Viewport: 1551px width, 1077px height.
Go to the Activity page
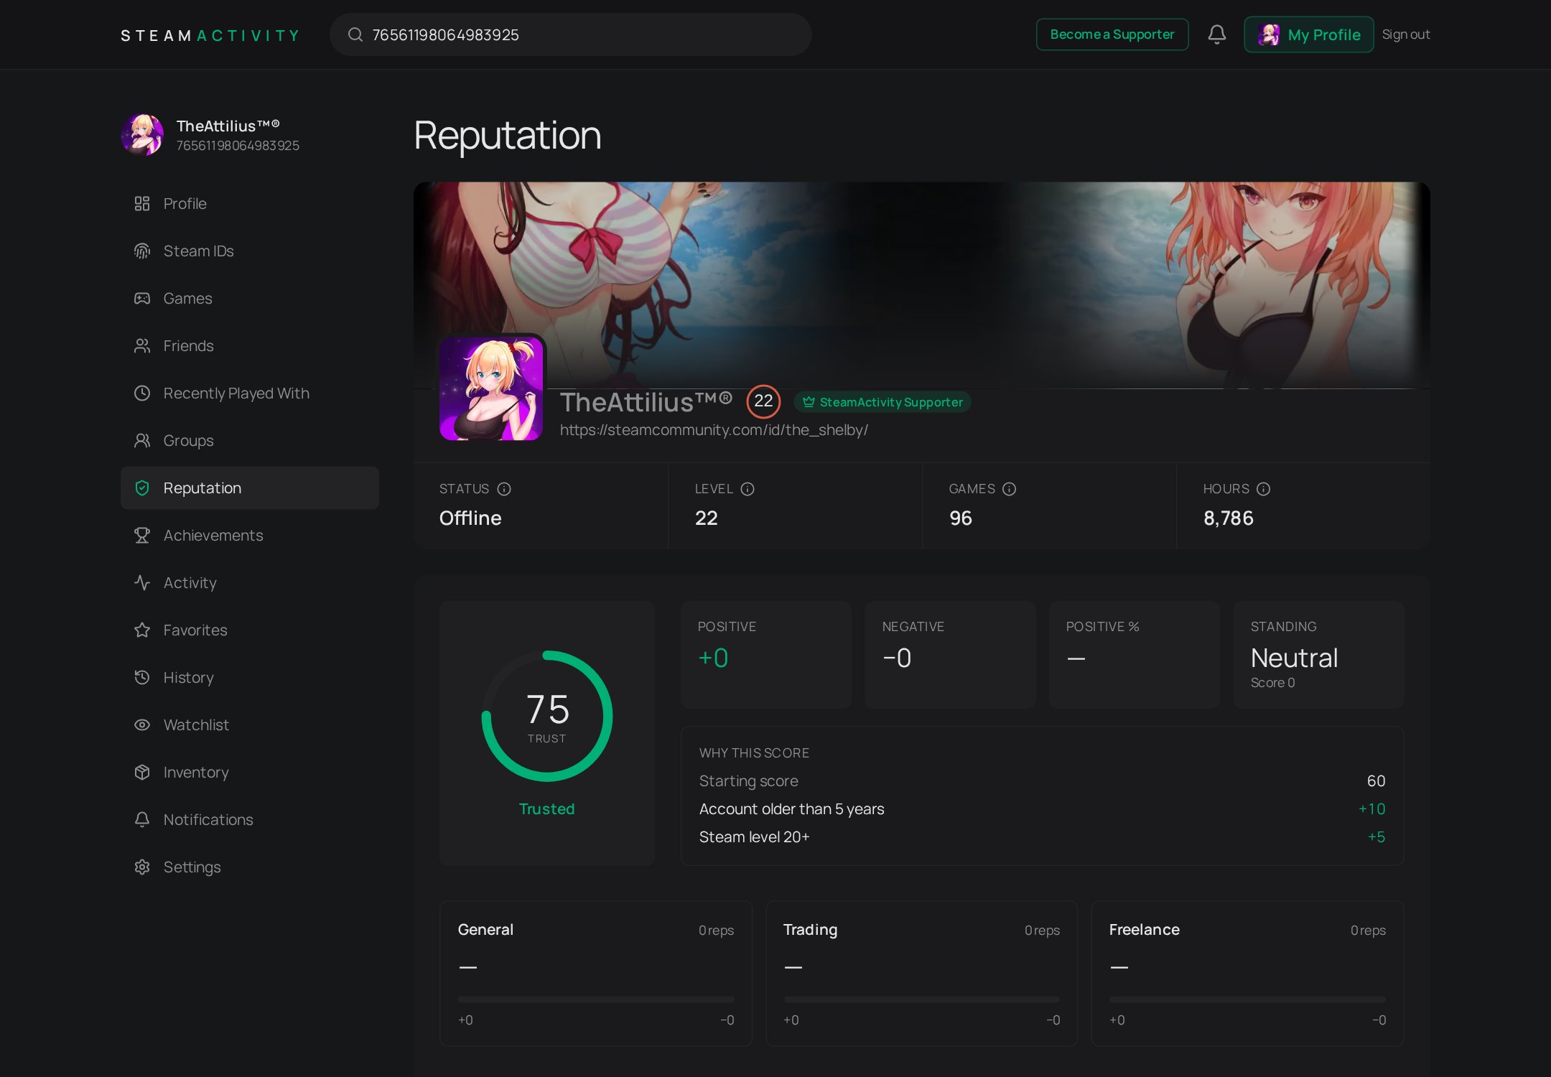coord(249,583)
